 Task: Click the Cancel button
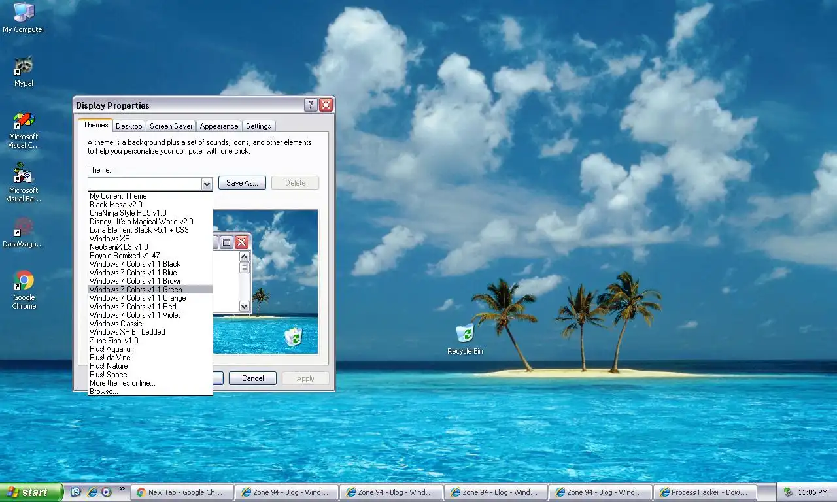point(252,378)
